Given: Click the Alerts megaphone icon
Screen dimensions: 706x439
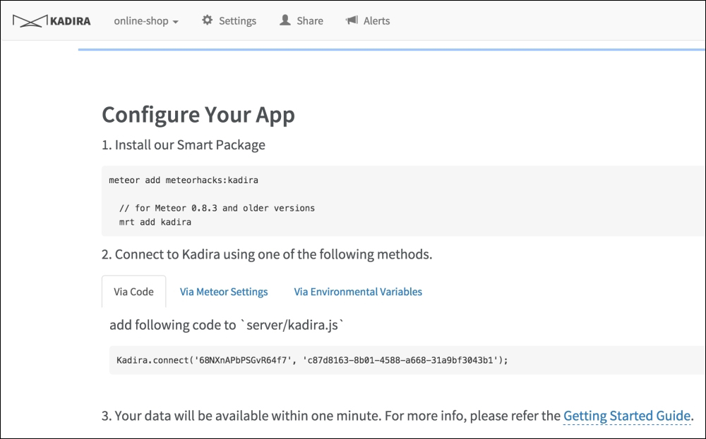Looking at the screenshot, I should [352, 20].
